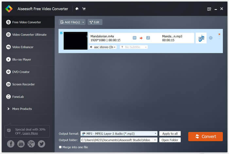Open settings gear for Mandalorian file
Screen dimensions: 229x154
pos(211,38)
